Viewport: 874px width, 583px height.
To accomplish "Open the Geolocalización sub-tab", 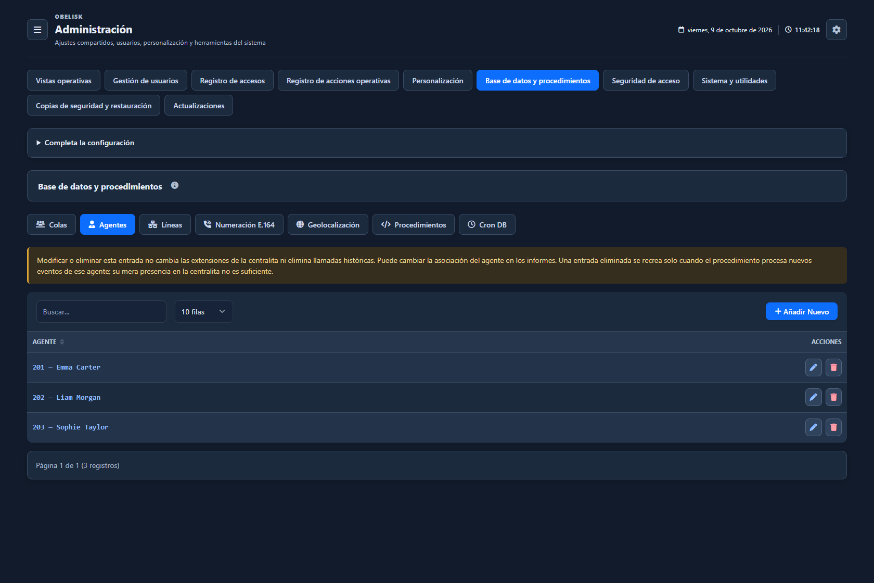I will (x=328, y=224).
